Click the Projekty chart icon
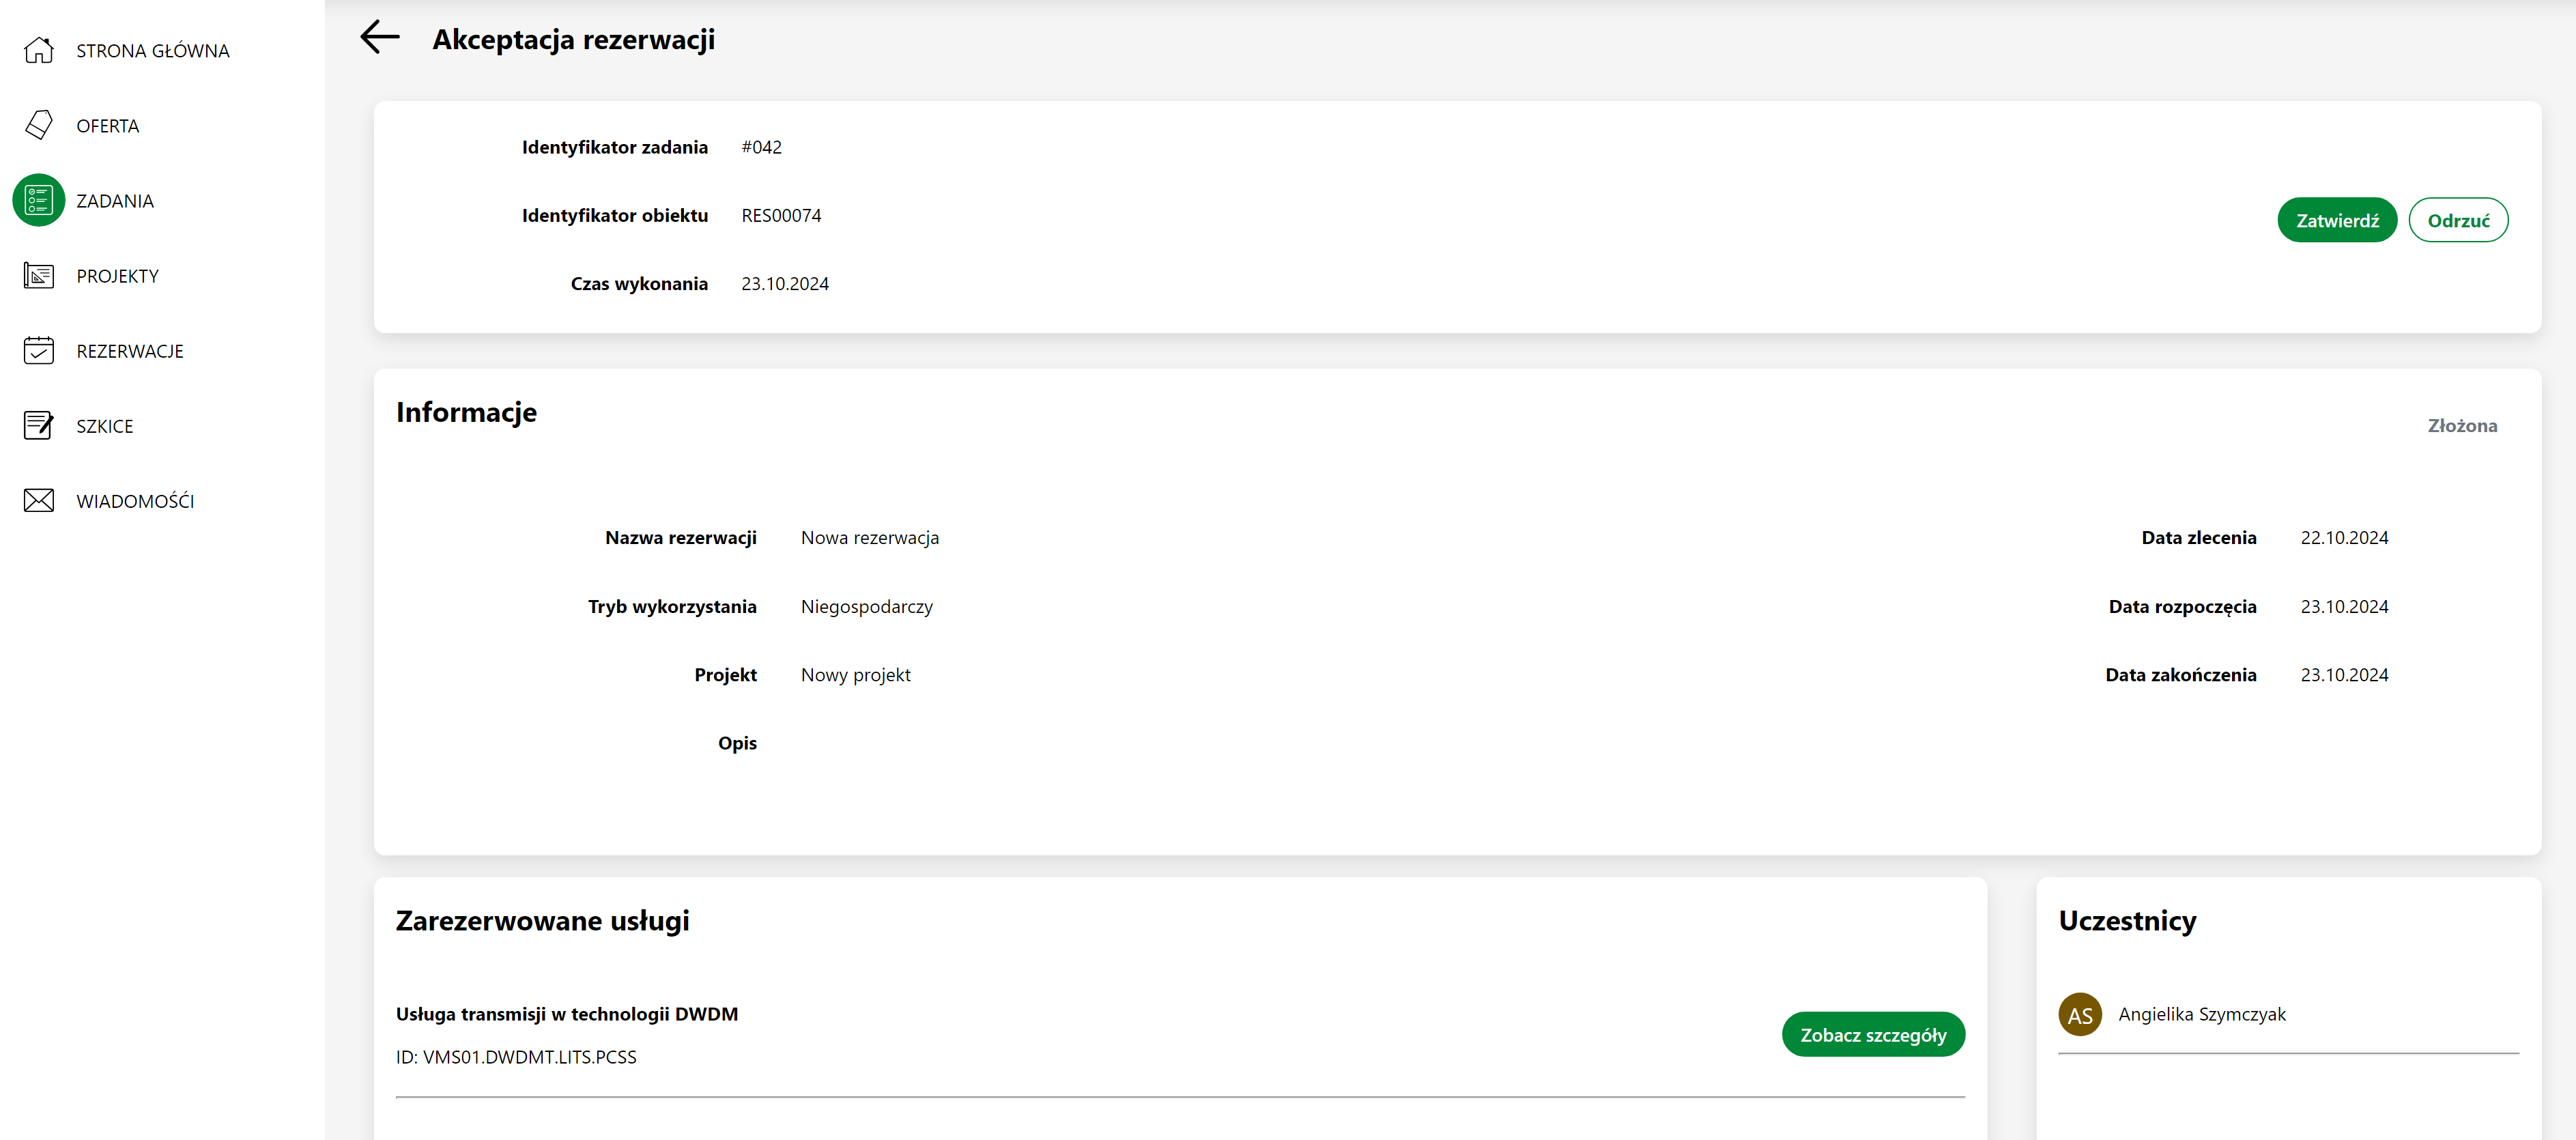The height and width of the screenshot is (1140, 2576). click(x=39, y=275)
